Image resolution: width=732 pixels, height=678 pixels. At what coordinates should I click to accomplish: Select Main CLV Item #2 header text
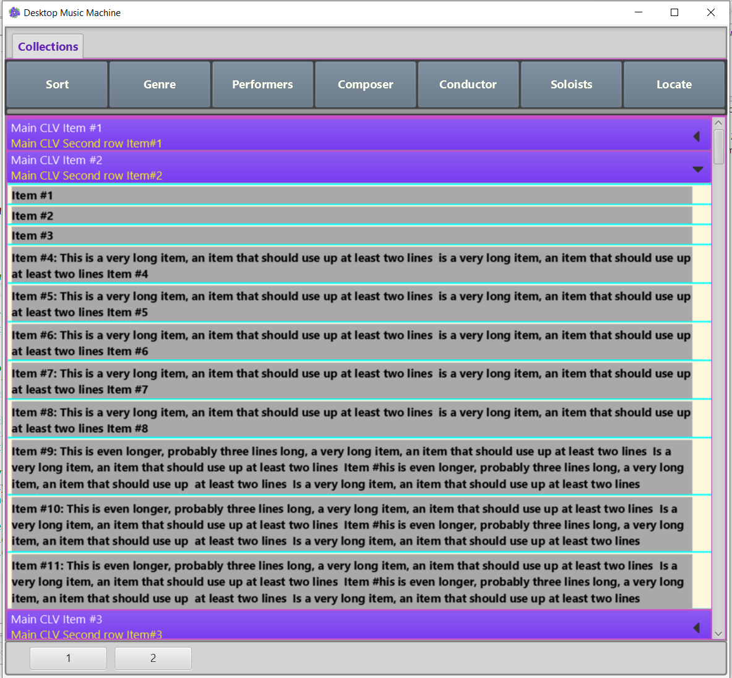pos(56,160)
